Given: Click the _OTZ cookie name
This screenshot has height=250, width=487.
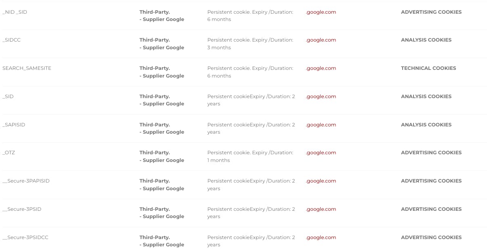Looking at the screenshot, I should coord(9,153).
